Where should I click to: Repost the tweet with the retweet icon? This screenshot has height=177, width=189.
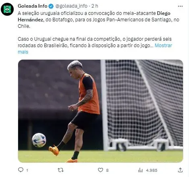(60, 170)
